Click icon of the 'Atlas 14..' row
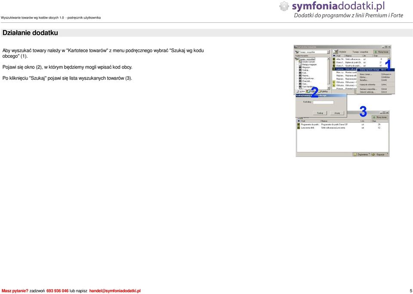This screenshot has width=413, height=294. (x=334, y=59)
